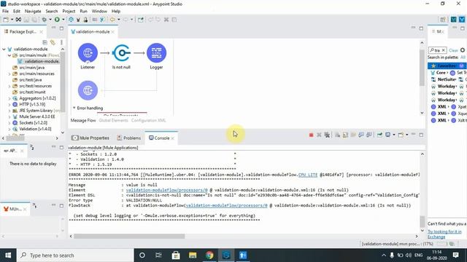This screenshot has height=262, width=467.
Task: Collapse the src/main/mule folder
Action: [x=9, y=55]
